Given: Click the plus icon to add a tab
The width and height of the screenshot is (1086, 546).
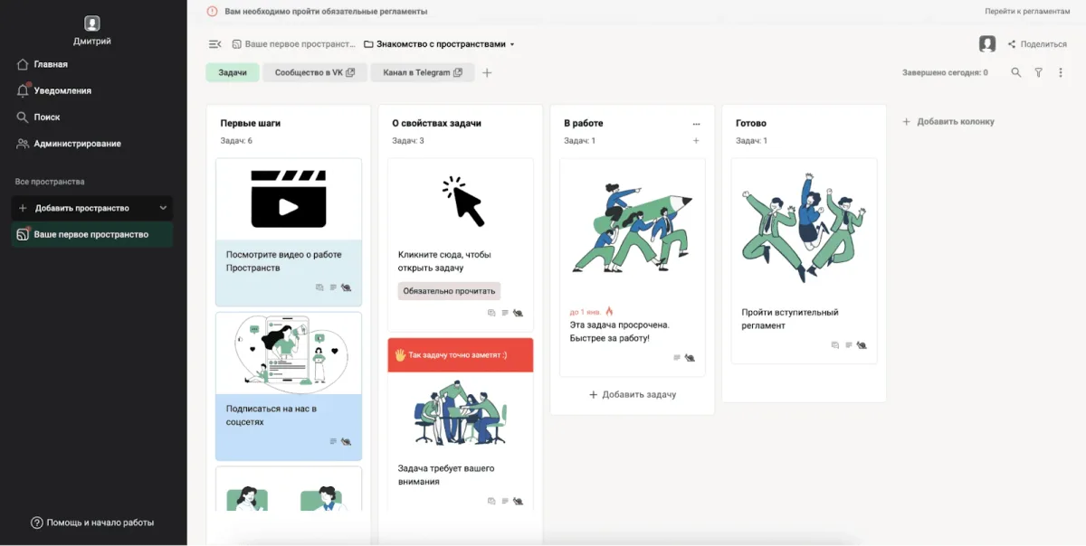Looking at the screenshot, I should 487,72.
